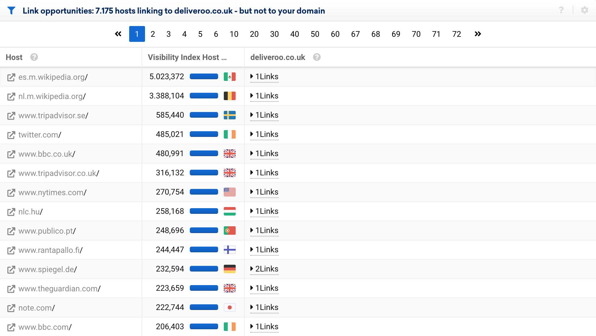
Task: Jump to first page with double left arrow
Action: coord(118,34)
